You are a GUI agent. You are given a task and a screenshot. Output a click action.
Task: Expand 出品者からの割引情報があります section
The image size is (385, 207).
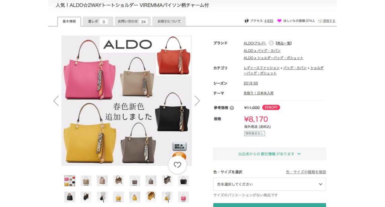[x=269, y=154]
